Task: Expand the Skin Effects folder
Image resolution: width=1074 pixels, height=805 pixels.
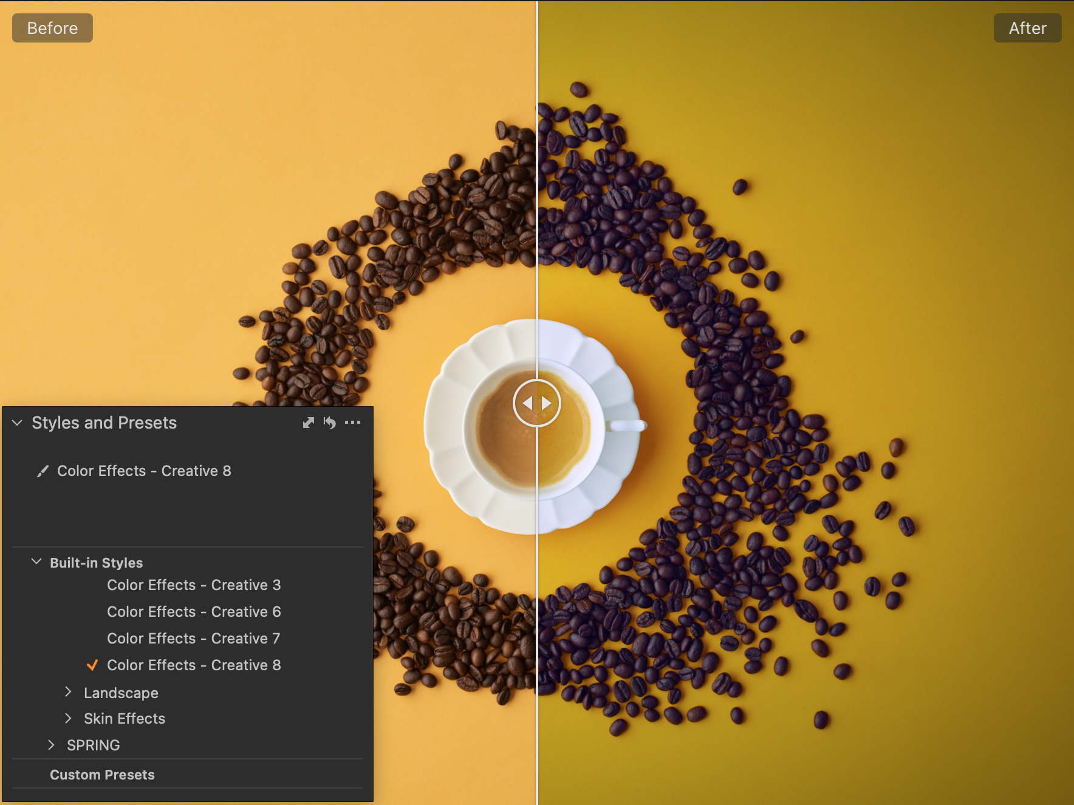Action: tap(68, 718)
